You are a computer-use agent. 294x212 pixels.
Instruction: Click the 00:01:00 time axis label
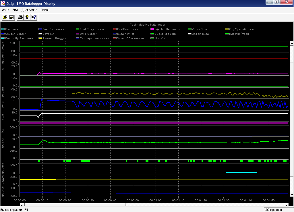(156, 201)
